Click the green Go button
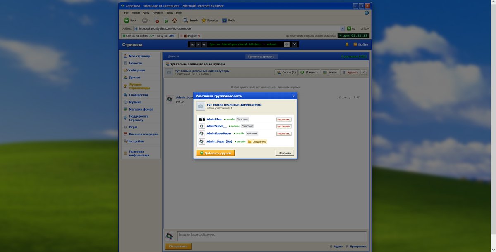Screen dimensions: 496x252 351,28
